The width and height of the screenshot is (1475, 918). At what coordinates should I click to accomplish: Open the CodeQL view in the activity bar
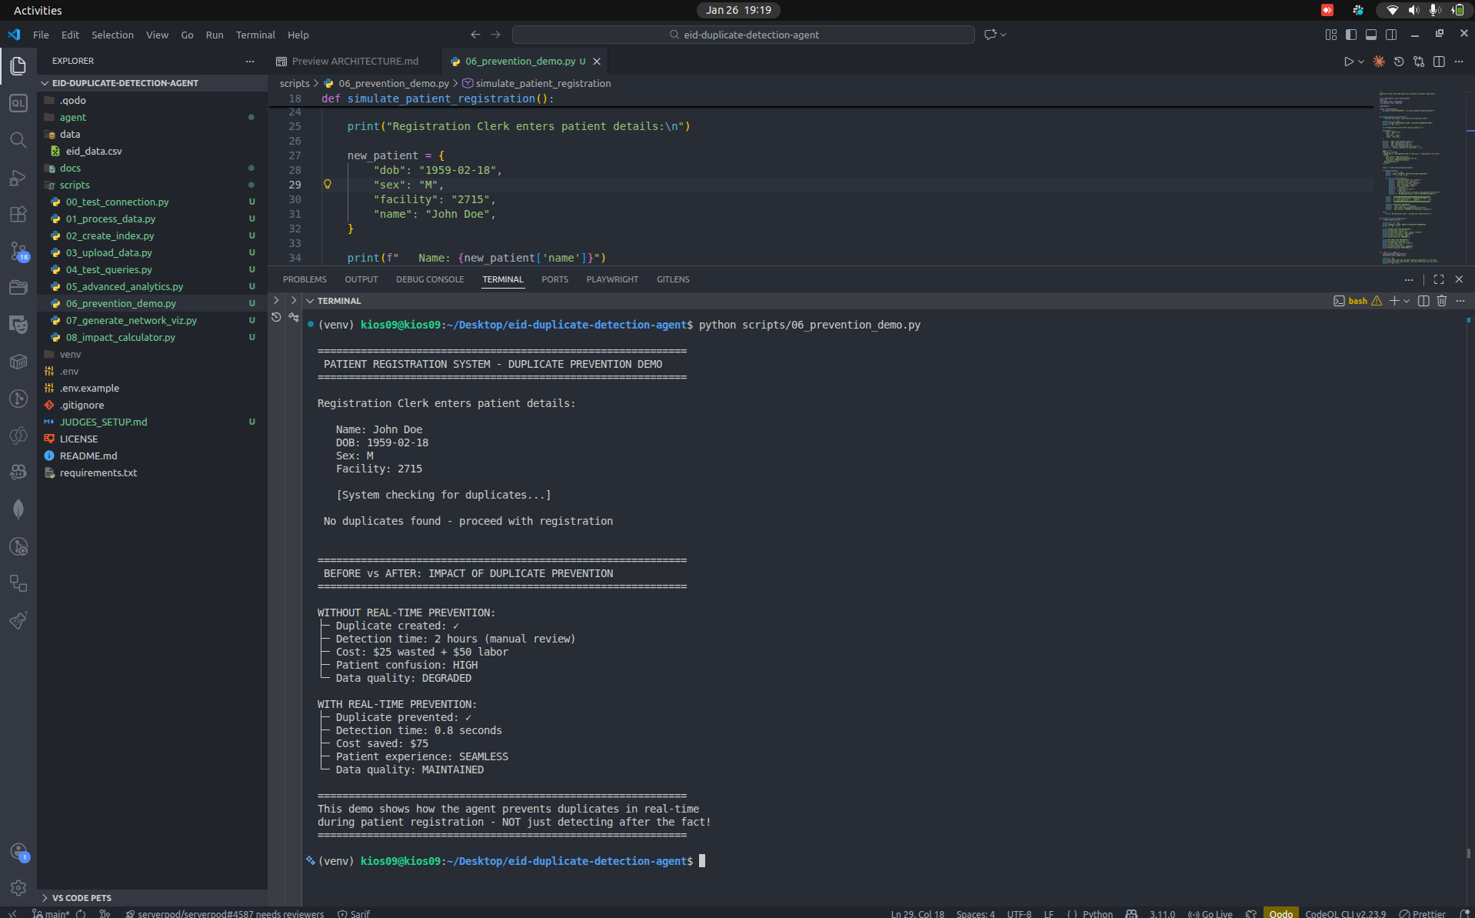(18, 103)
